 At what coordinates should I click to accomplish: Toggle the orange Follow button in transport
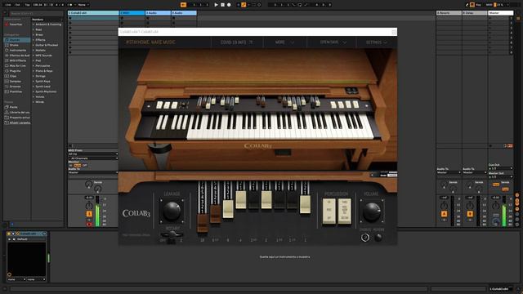pos(183,5)
